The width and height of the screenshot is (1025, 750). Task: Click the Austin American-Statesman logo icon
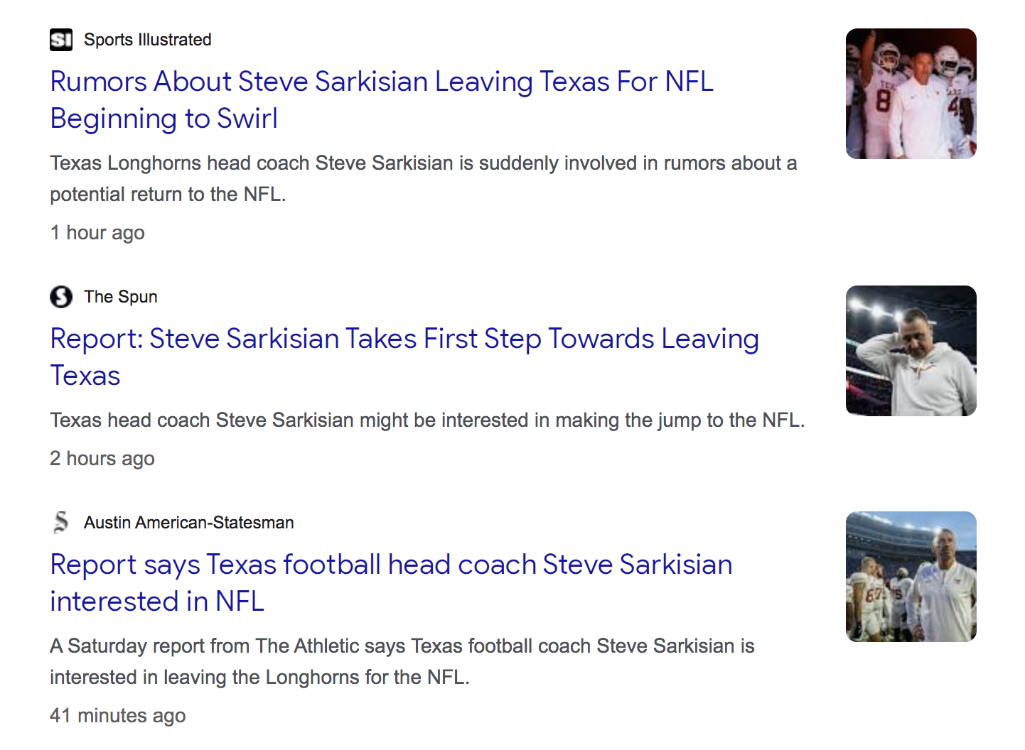pos(61,523)
